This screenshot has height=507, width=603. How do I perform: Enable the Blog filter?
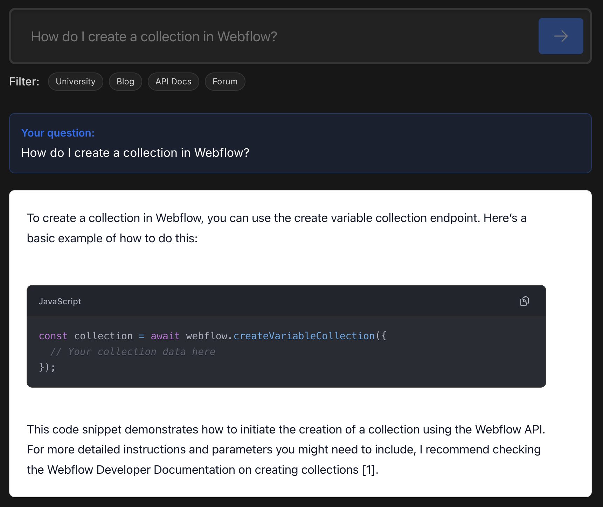pyautogui.click(x=125, y=82)
